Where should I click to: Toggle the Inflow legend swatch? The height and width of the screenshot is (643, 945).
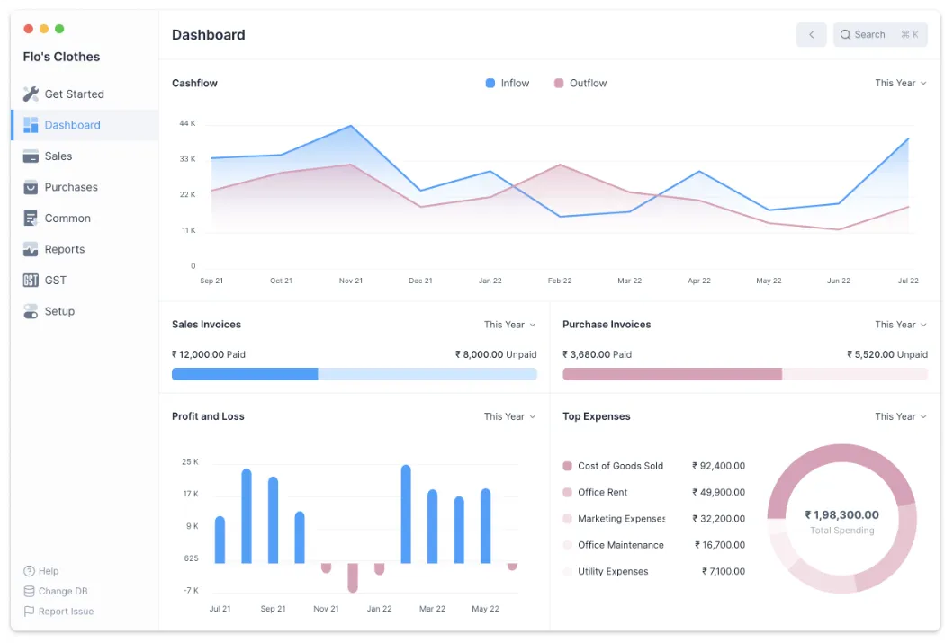(x=490, y=83)
